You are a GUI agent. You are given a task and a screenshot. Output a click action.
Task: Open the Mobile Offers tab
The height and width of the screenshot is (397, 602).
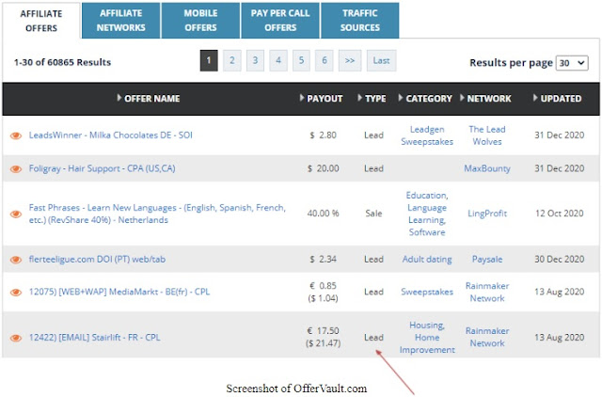pos(200,21)
